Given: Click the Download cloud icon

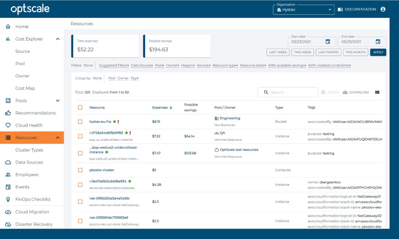Looking at the screenshot, I should [x=345, y=92].
